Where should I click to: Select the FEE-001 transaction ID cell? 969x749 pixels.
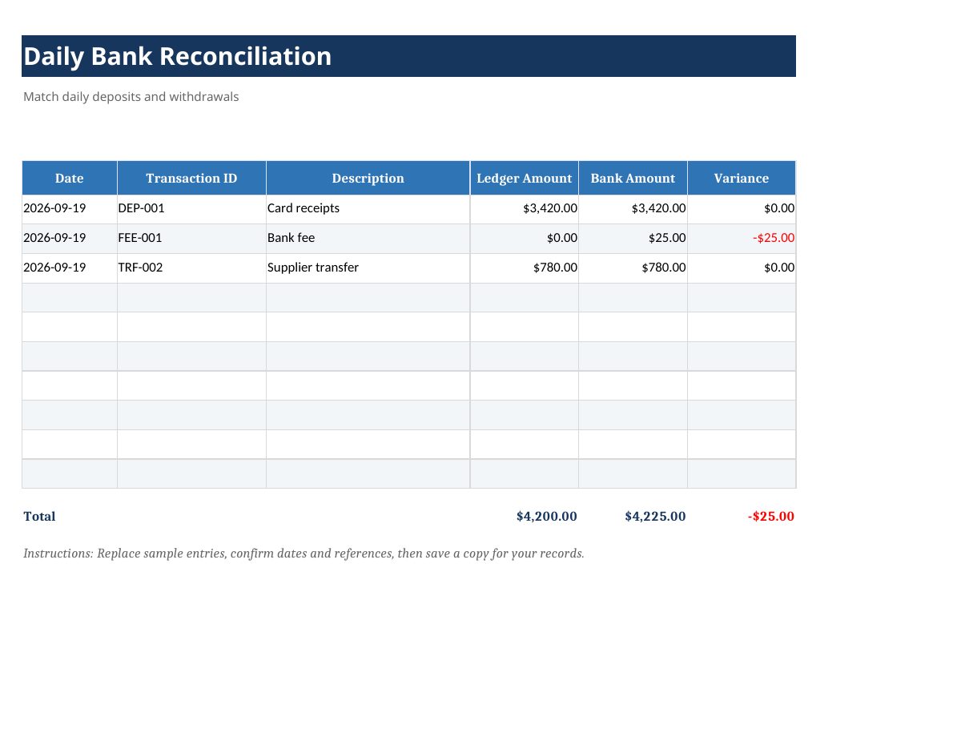[x=191, y=238]
